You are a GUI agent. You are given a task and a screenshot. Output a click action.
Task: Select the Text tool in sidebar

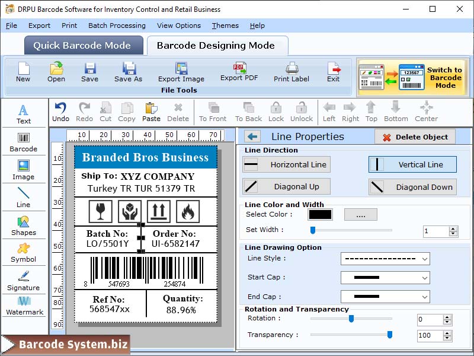pos(24,114)
